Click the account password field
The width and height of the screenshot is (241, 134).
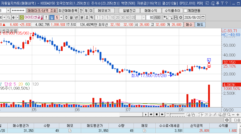point(18,11)
